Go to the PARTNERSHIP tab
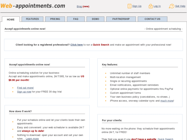This screenshot has height=140, width=187. tap(121, 19)
